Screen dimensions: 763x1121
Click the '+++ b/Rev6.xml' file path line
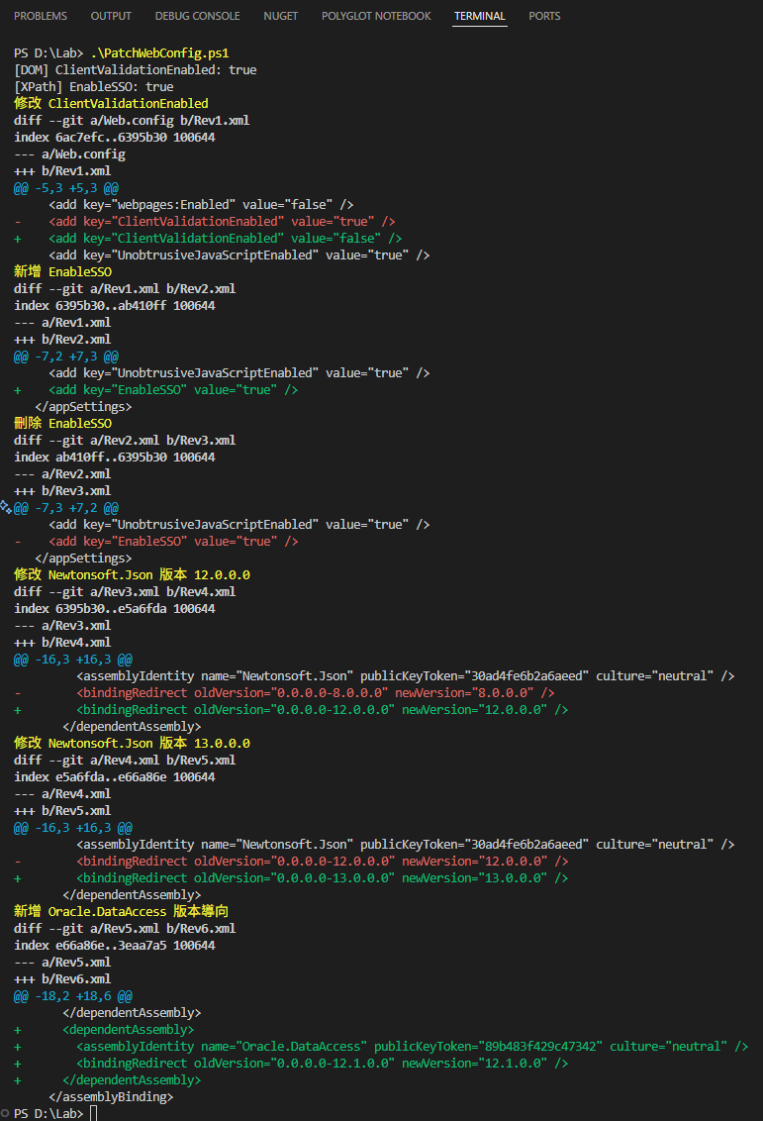pos(62,978)
